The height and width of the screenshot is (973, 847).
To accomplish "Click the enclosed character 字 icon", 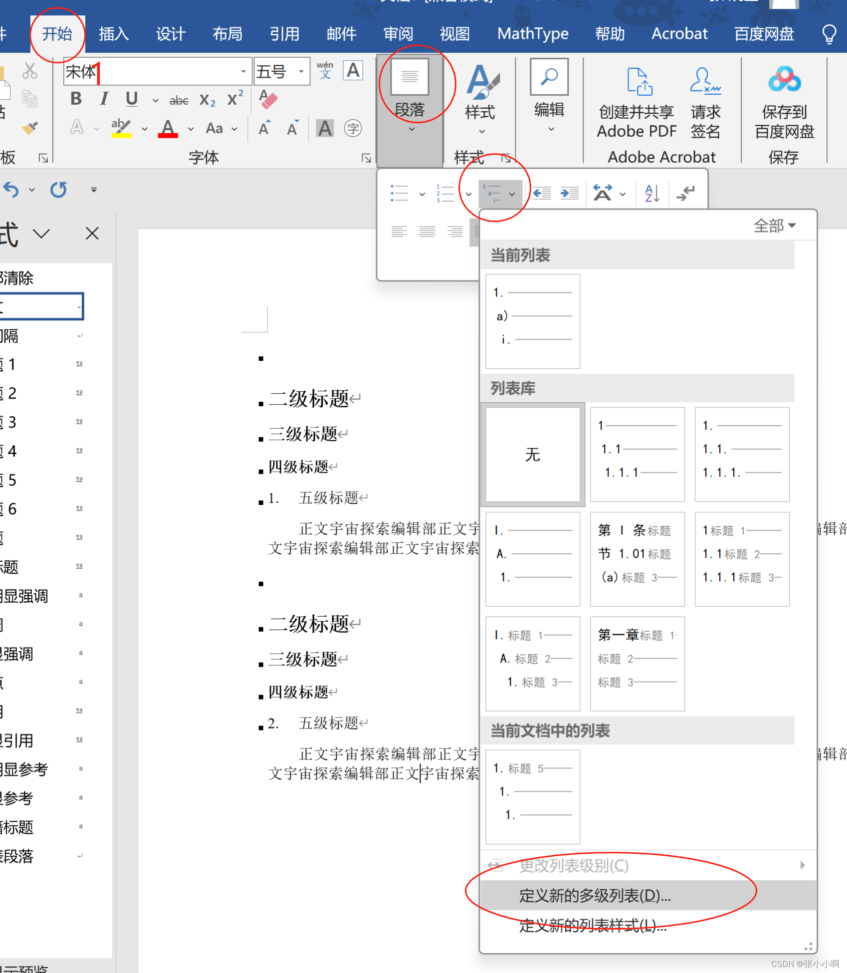I will click(x=353, y=128).
